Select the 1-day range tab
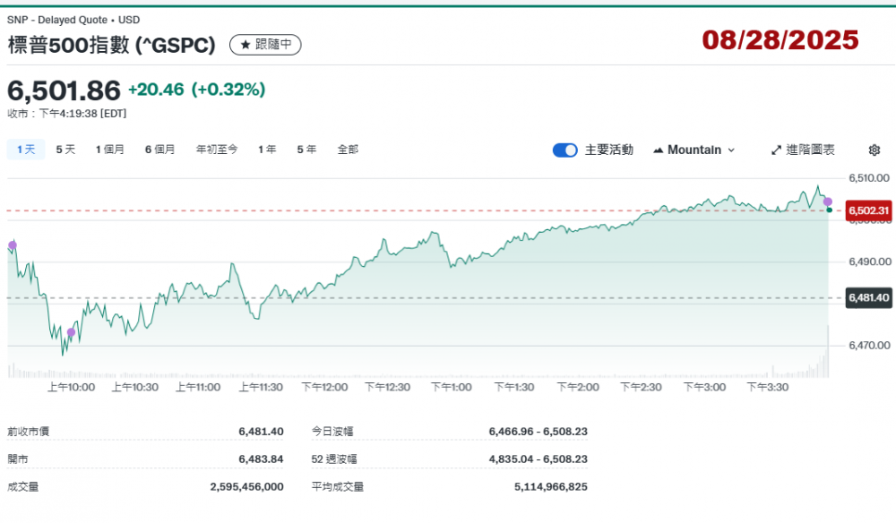This screenshot has height=523, width=896. point(25,150)
